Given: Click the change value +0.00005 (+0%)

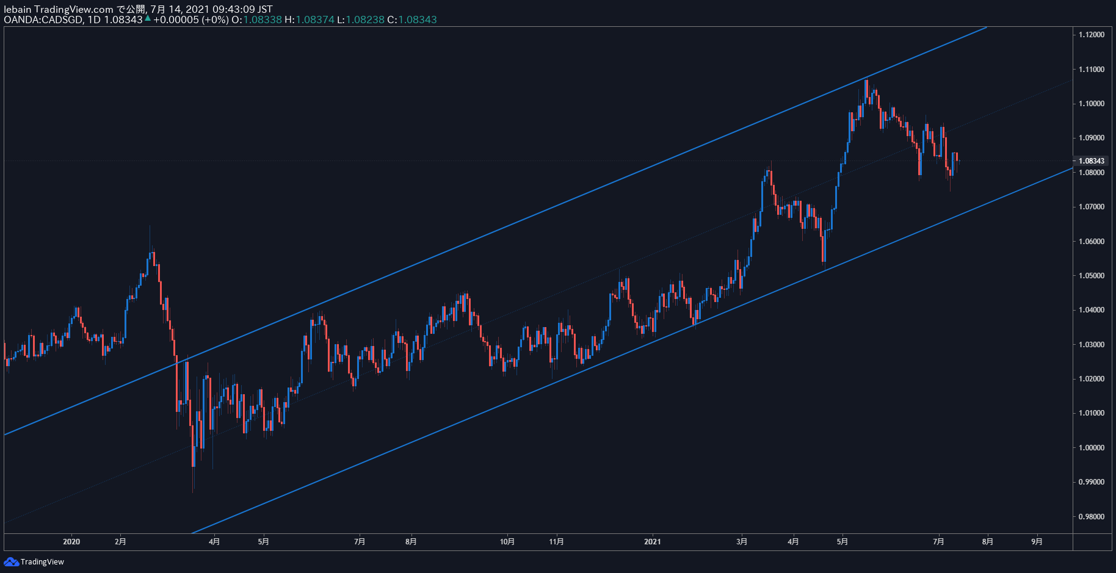Looking at the screenshot, I should pos(191,20).
